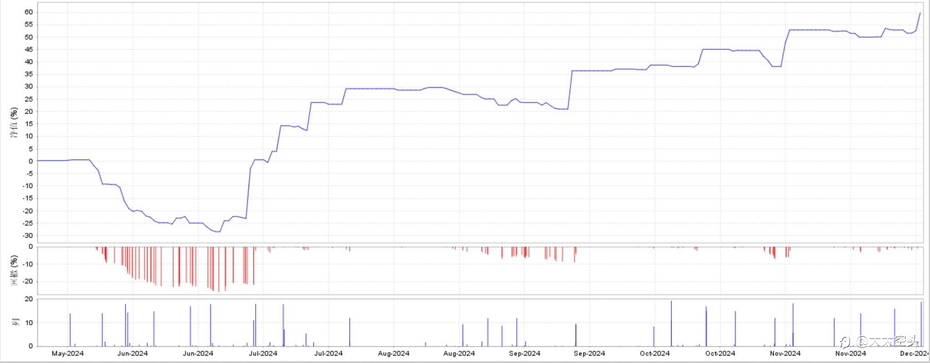Click the 回撤 (%) axis title
Screen dimensions: 930x363
(x=14, y=270)
